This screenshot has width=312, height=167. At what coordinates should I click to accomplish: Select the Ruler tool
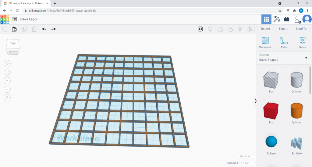pyautogui.click(x=284, y=43)
